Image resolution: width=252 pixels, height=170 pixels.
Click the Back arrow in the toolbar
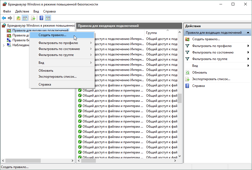pyautogui.click(x=4, y=18)
